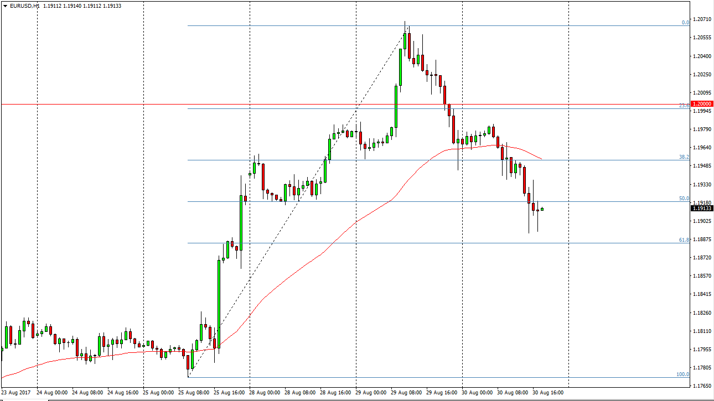
Task: Click the 30 Aug 16:00 time label
Action: pyautogui.click(x=549, y=393)
